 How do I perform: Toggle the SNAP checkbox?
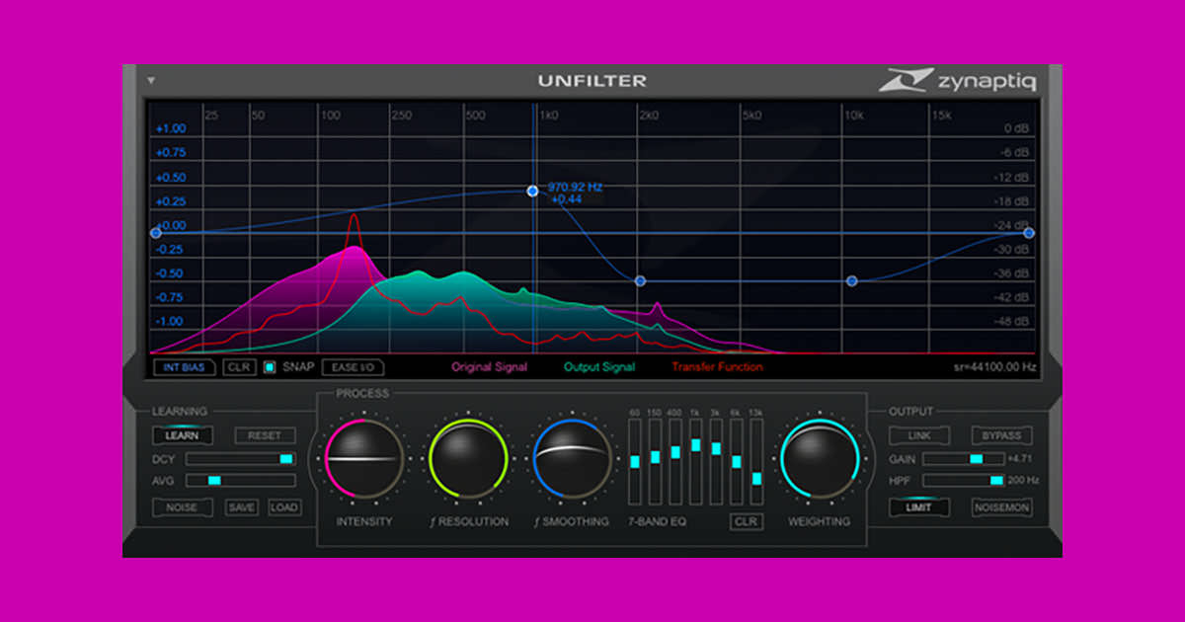coord(270,367)
